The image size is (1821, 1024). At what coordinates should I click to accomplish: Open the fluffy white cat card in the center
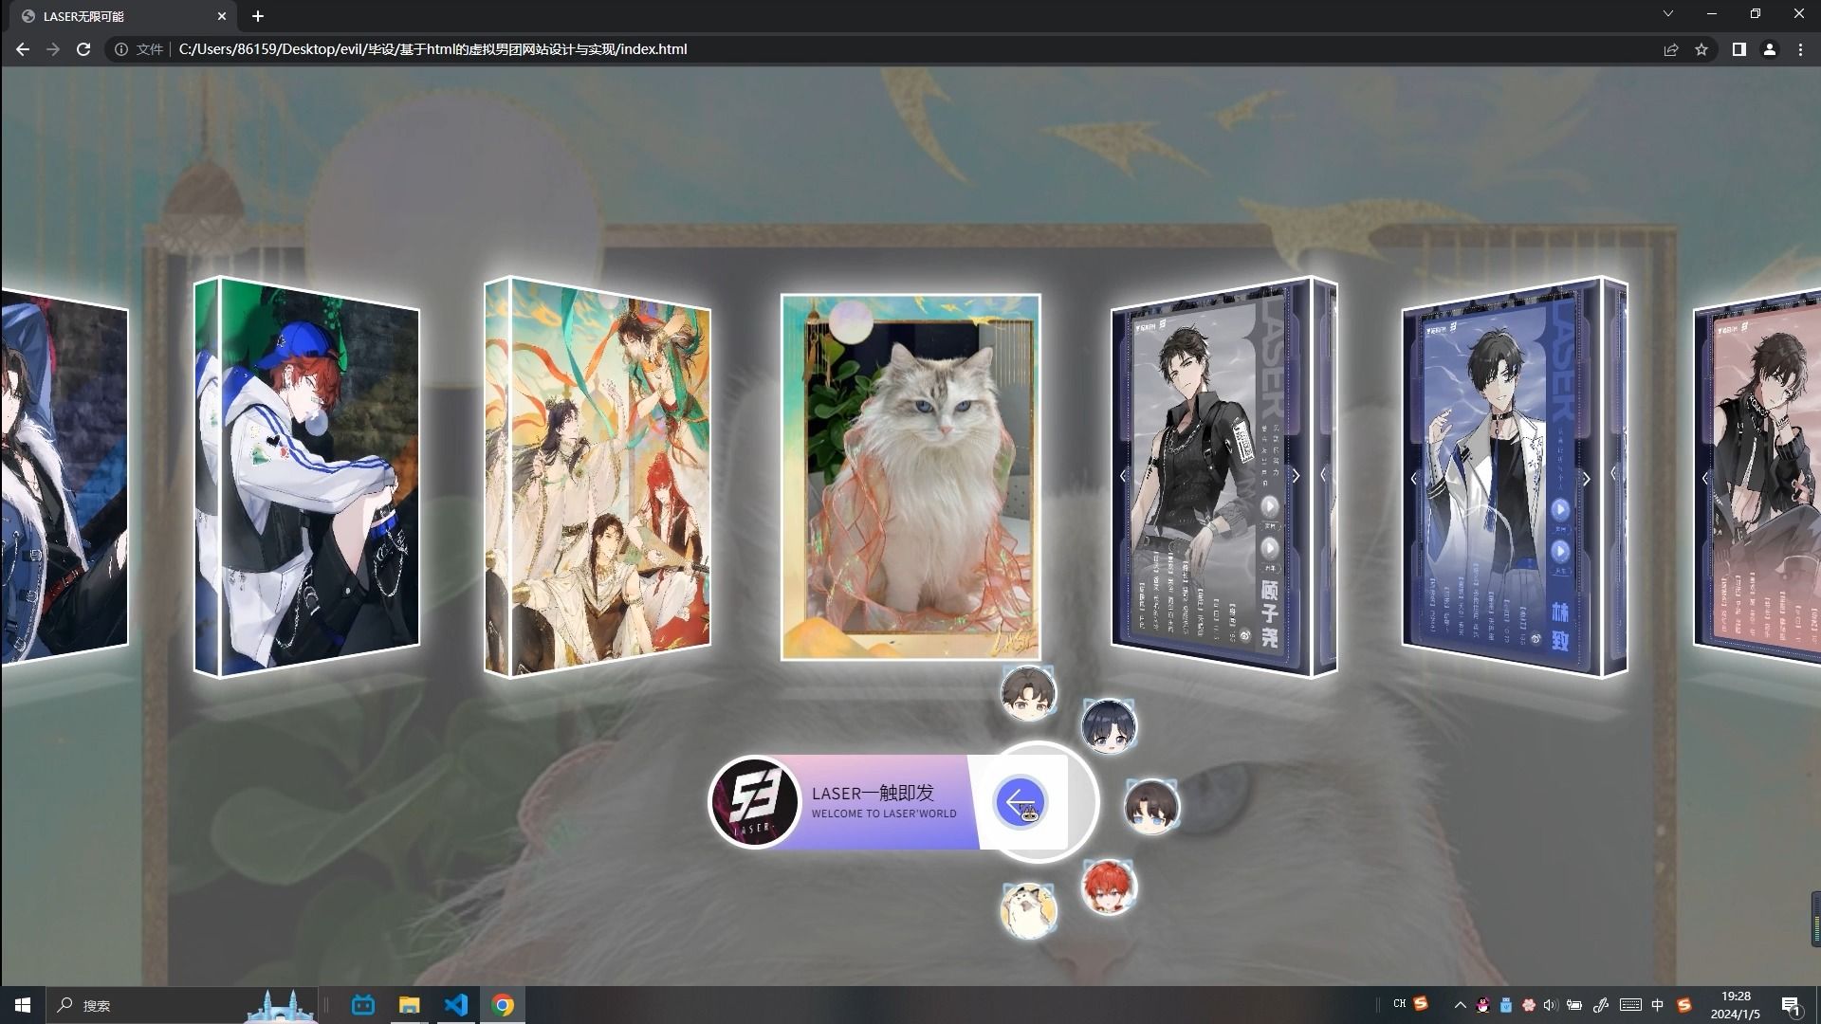[x=910, y=477]
